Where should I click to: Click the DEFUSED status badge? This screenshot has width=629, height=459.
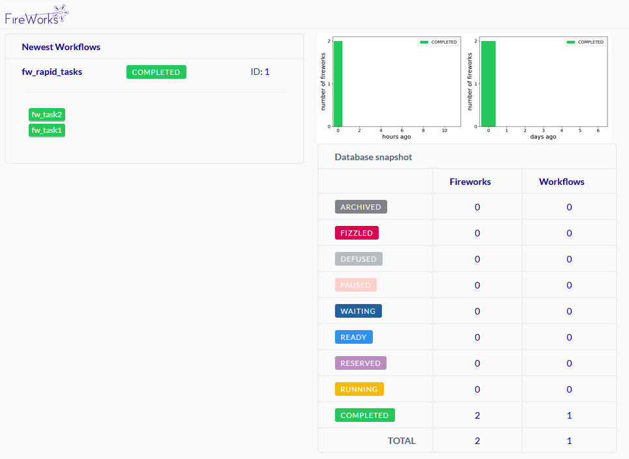358,258
